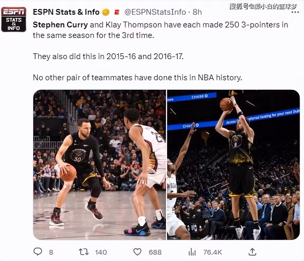Like the tweet with the heart icon
The image size is (304, 261).
pyautogui.click(x=137, y=252)
